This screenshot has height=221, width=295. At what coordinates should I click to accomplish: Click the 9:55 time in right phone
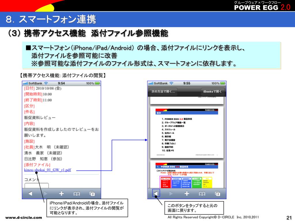point(187,83)
